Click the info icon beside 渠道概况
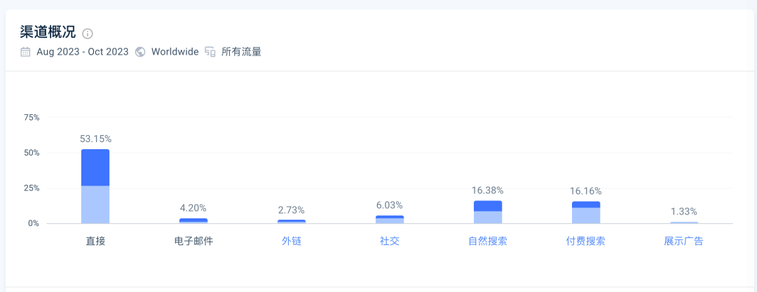This screenshot has width=757, height=292. (x=88, y=34)
